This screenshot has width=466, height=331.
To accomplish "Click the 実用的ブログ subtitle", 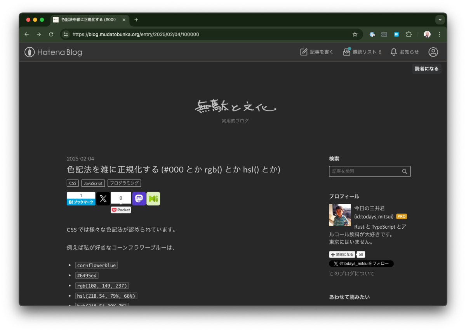I will (x=235, y=121).
